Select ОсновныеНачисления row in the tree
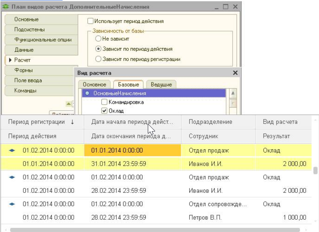 tap(154, 93)
